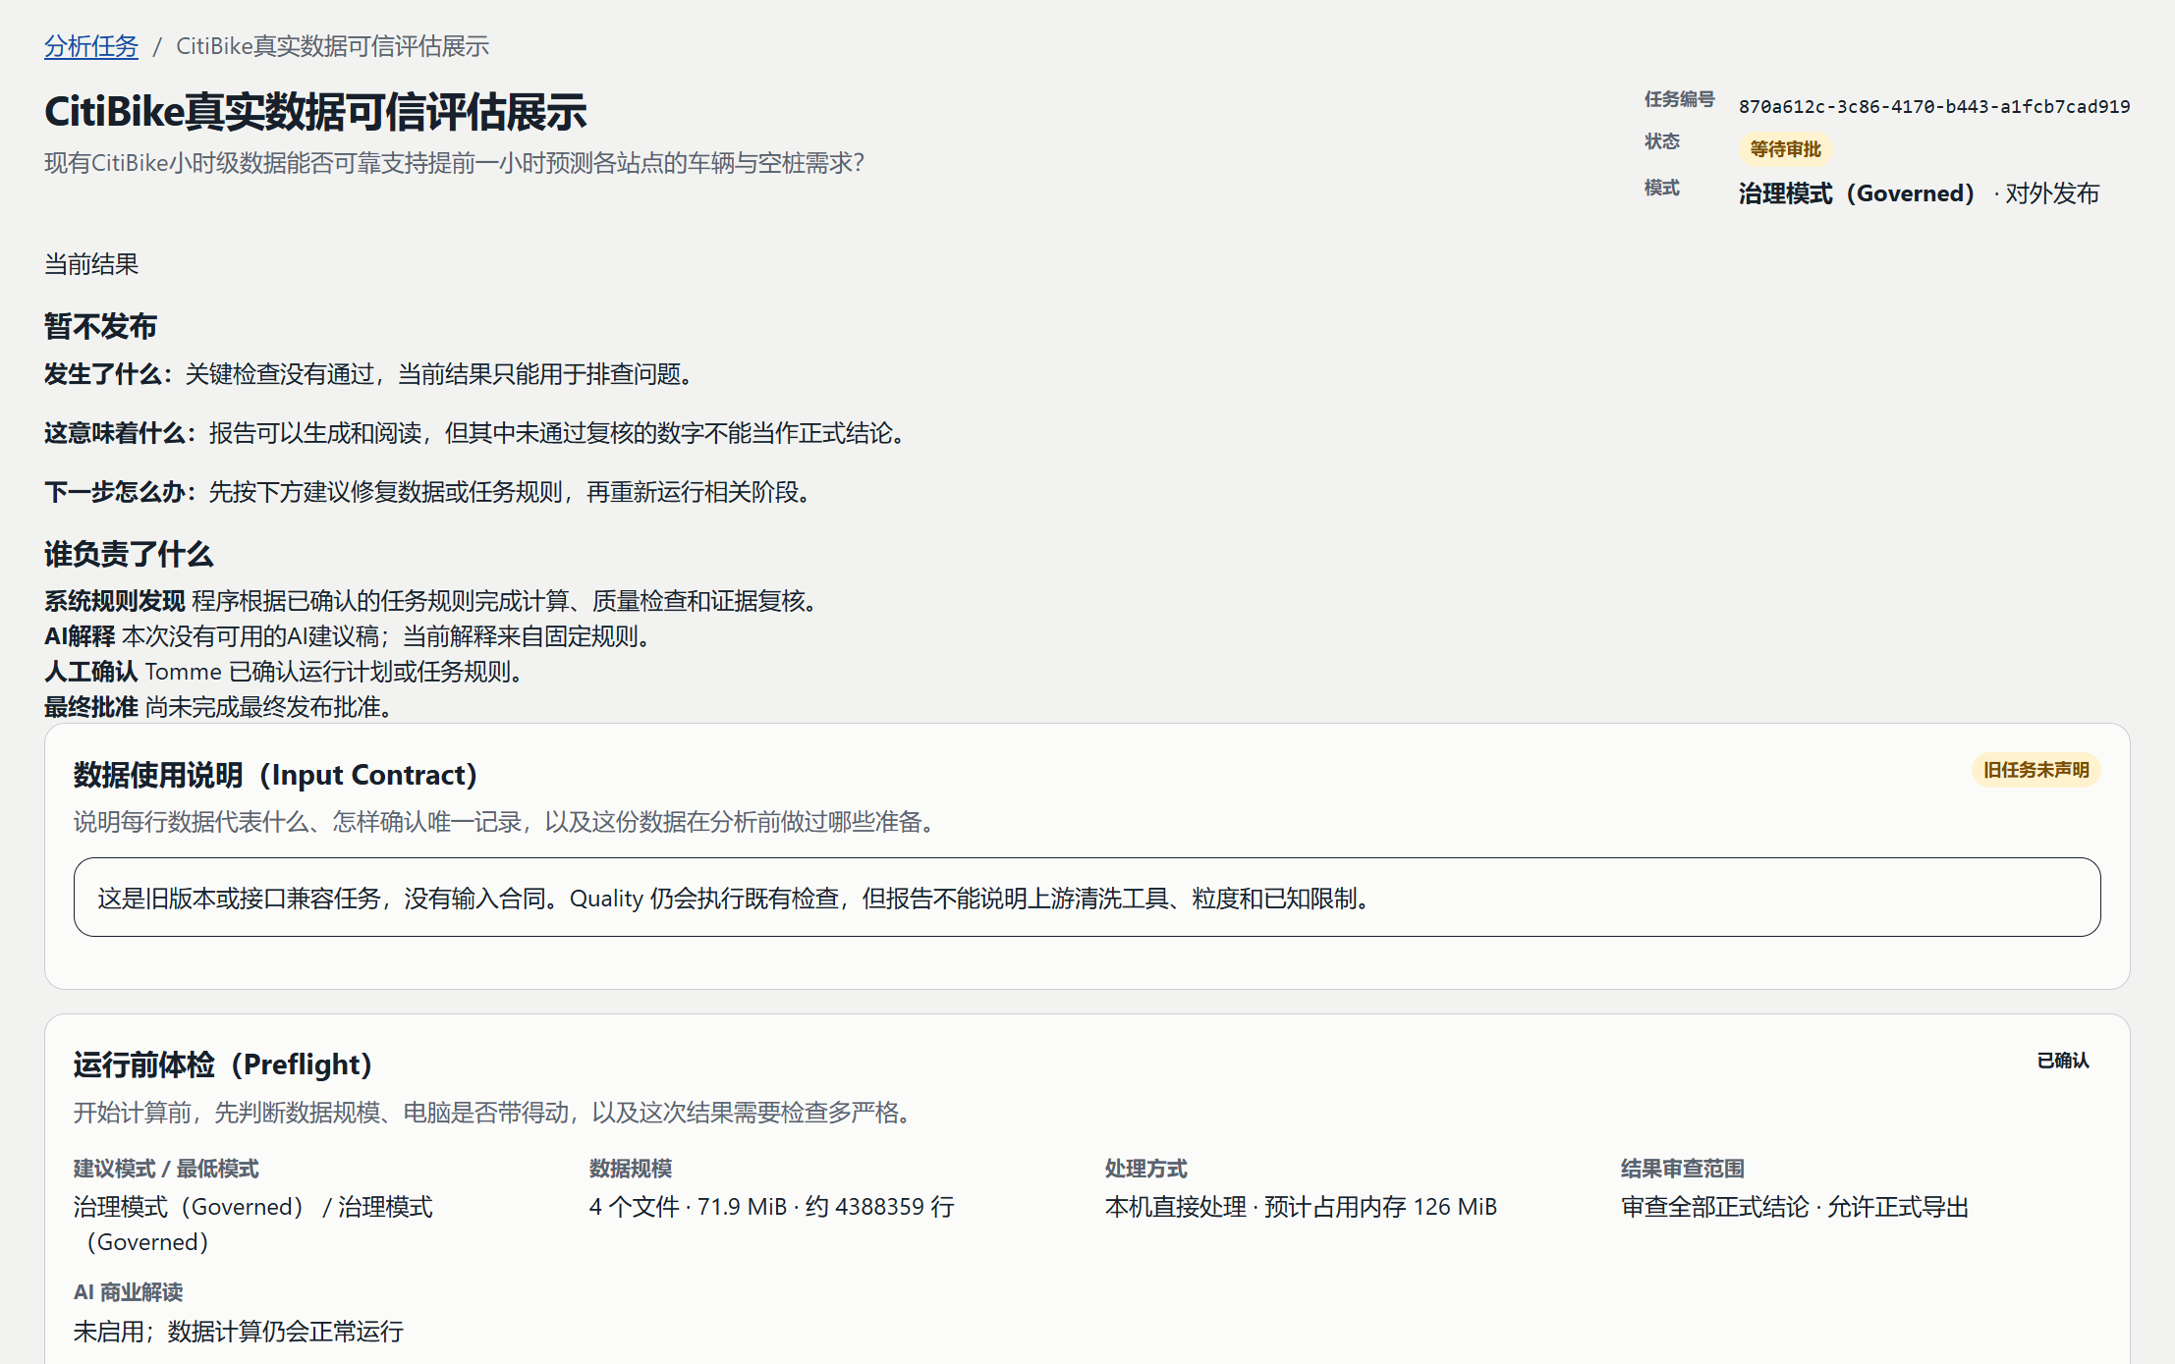
Task: Click the main page title heading
Action: [315, 112]
